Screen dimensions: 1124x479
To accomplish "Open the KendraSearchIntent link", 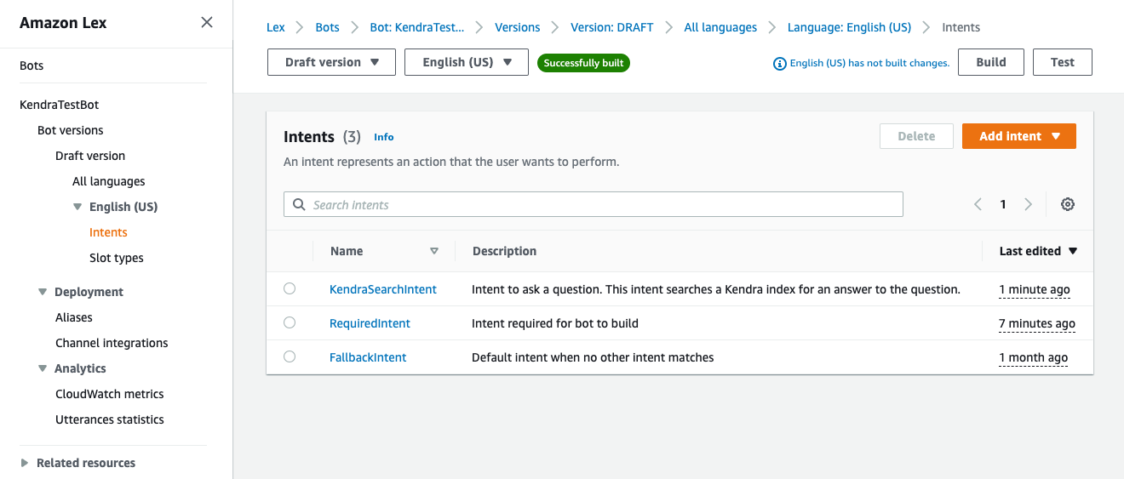I will (x=382, y=289).
